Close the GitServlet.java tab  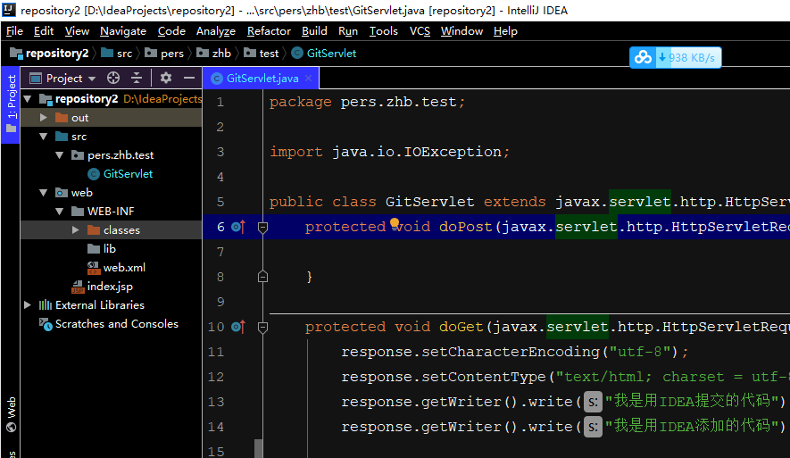tap(308, 78)
